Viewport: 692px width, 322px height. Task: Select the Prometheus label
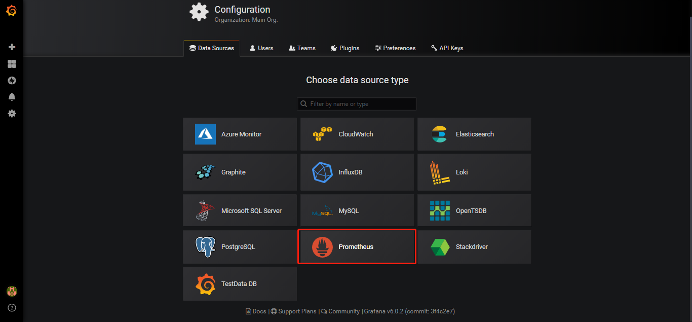click(356, 247)
